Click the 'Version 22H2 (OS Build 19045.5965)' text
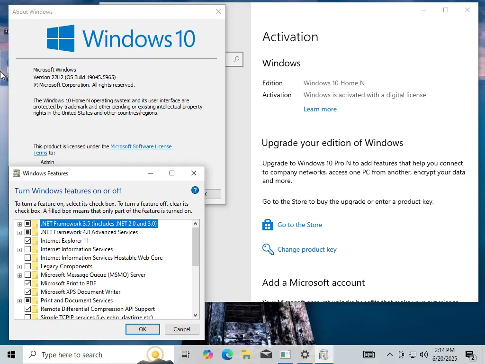This screenshot has width=485, height=364. pos(74,77)
